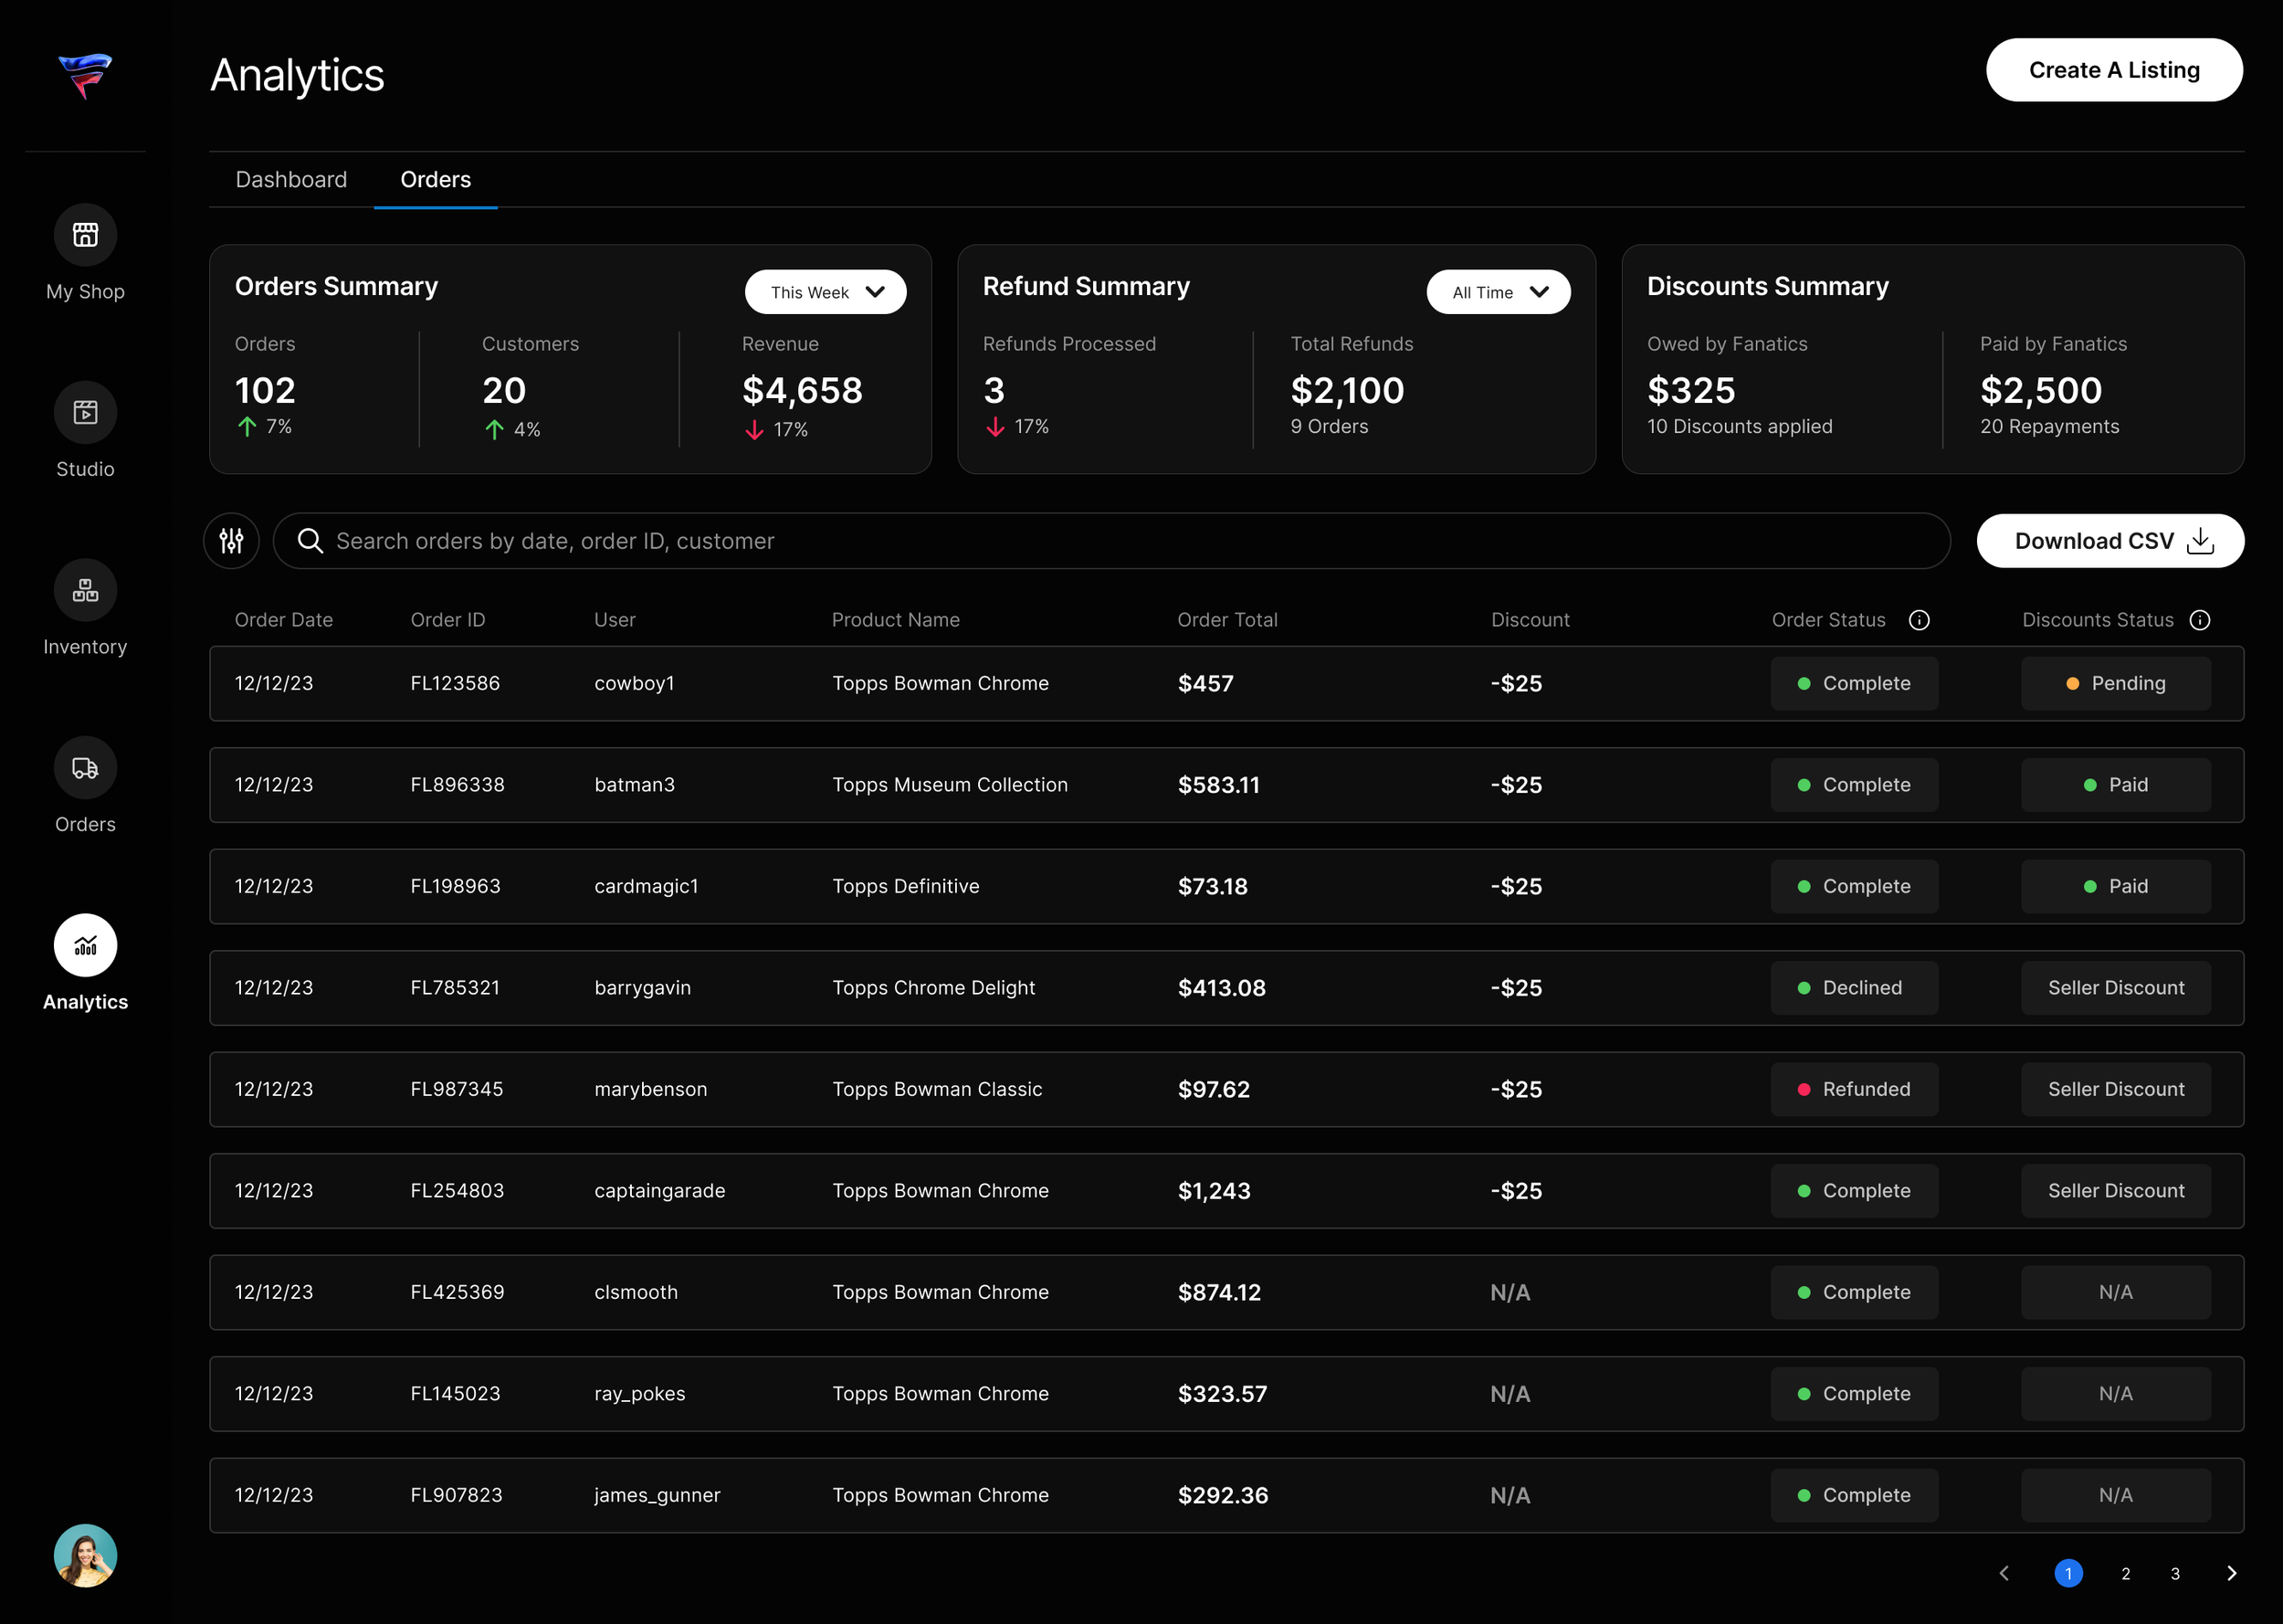Viewport: 2283px width, 1624px height.
Task: Open user profile avatar
Action: click(85, 1555)
